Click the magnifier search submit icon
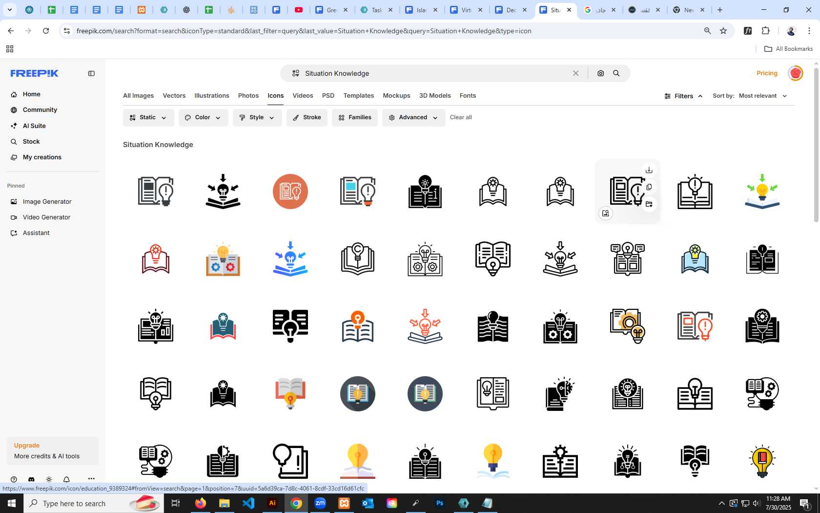This screenshot has height=513, width=820. (x=616, y=73)
